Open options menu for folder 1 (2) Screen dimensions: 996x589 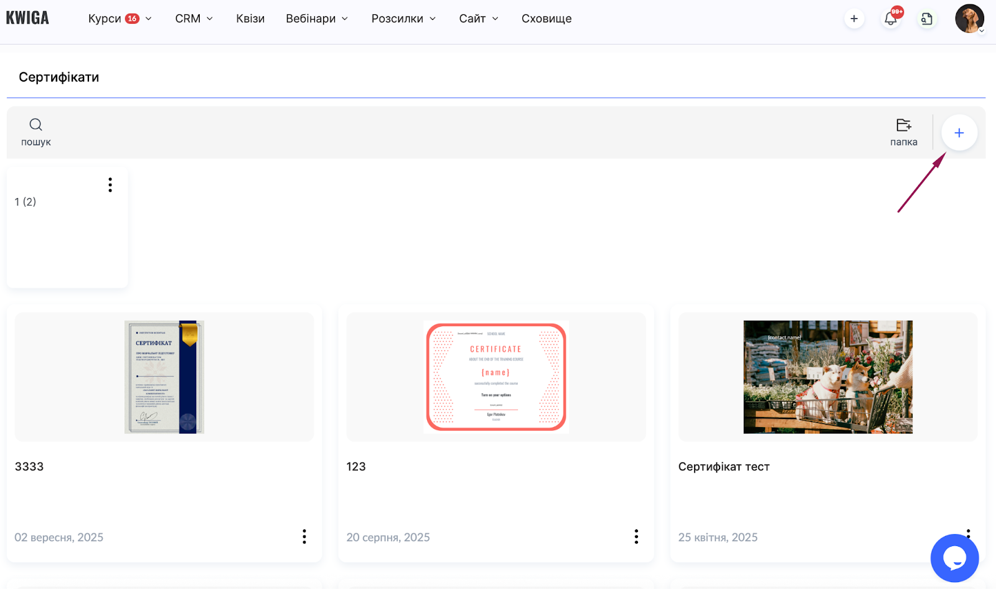point(110,185)
